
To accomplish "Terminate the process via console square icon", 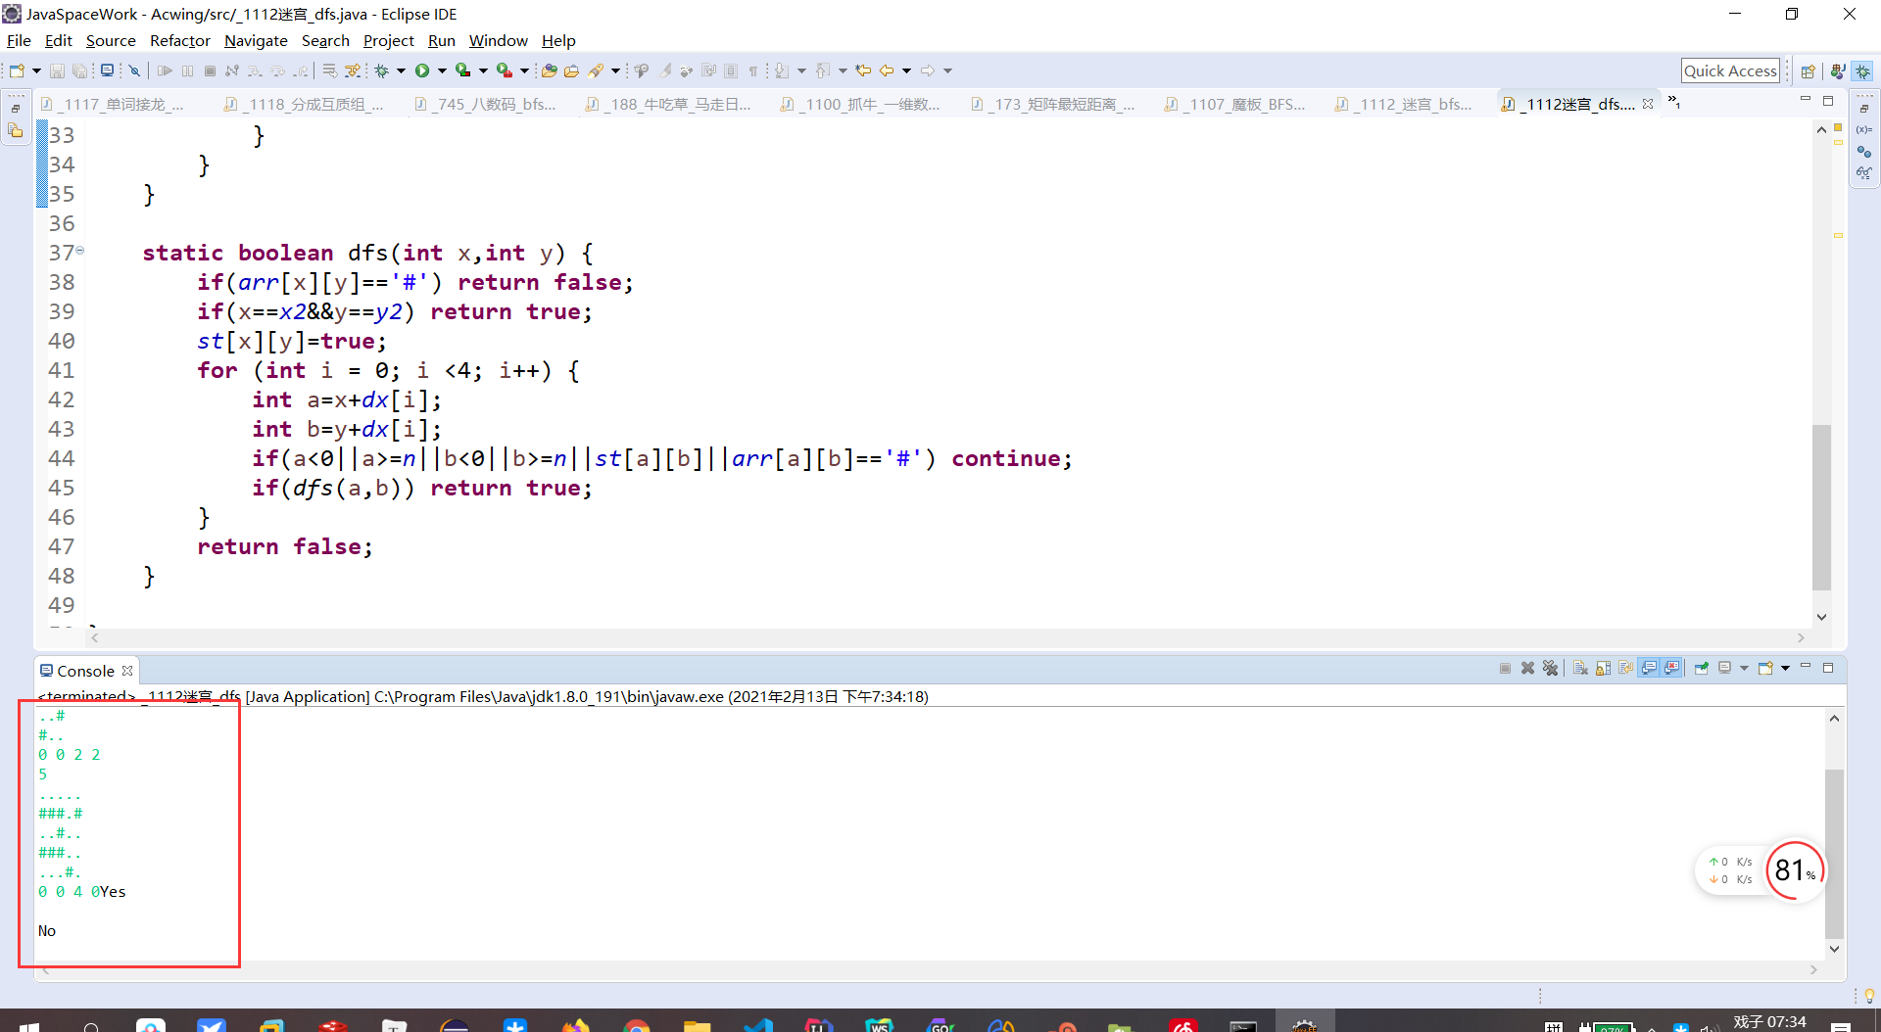I will [x=1506, y=668].
